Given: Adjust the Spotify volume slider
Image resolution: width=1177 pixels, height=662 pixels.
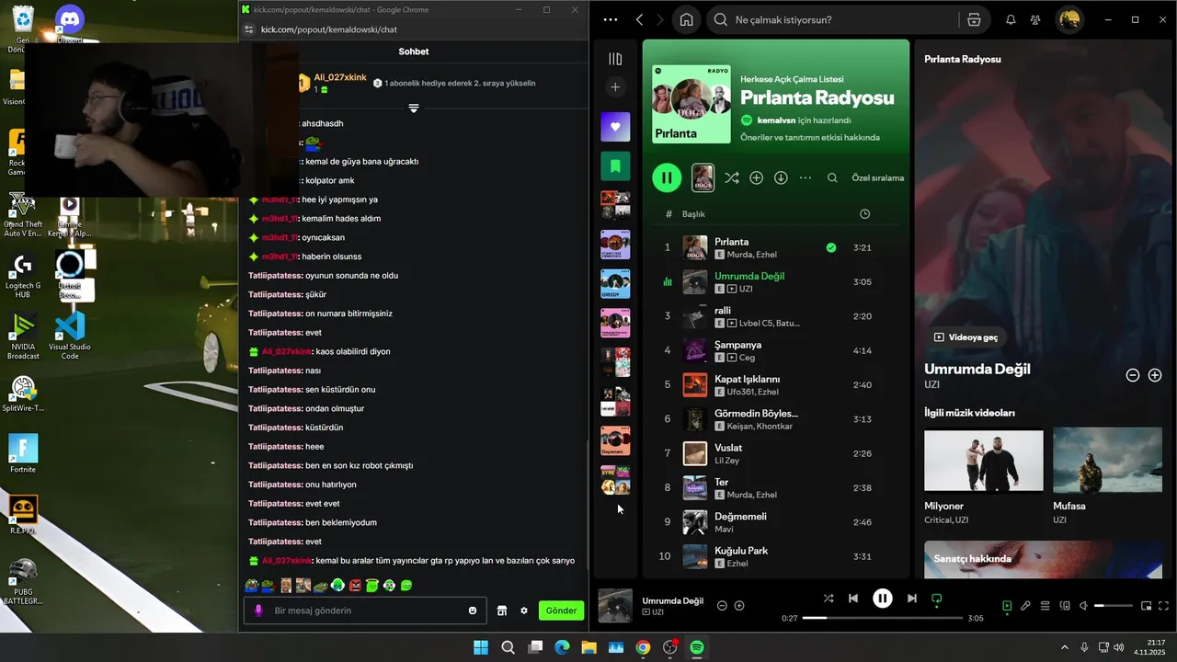Looking at the screenshot, I should click(x=1113, y=606).
